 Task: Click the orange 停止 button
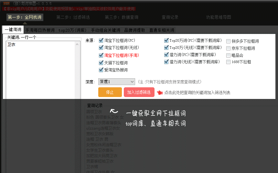pos(110,92)
